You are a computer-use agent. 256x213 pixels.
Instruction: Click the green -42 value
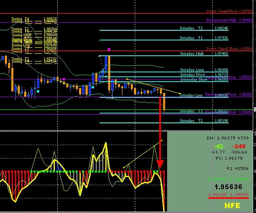pyautogui.click(x=218, y=146)
